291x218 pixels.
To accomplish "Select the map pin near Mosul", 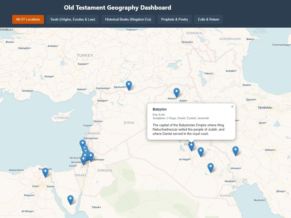I will (176, 93).
